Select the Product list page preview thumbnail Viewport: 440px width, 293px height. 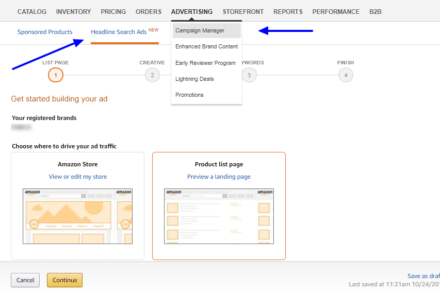[219, 216]
